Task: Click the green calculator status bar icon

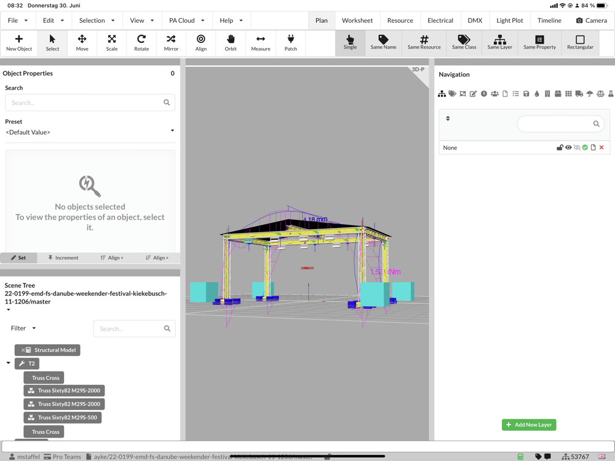Action: click(x=520, y=456)
